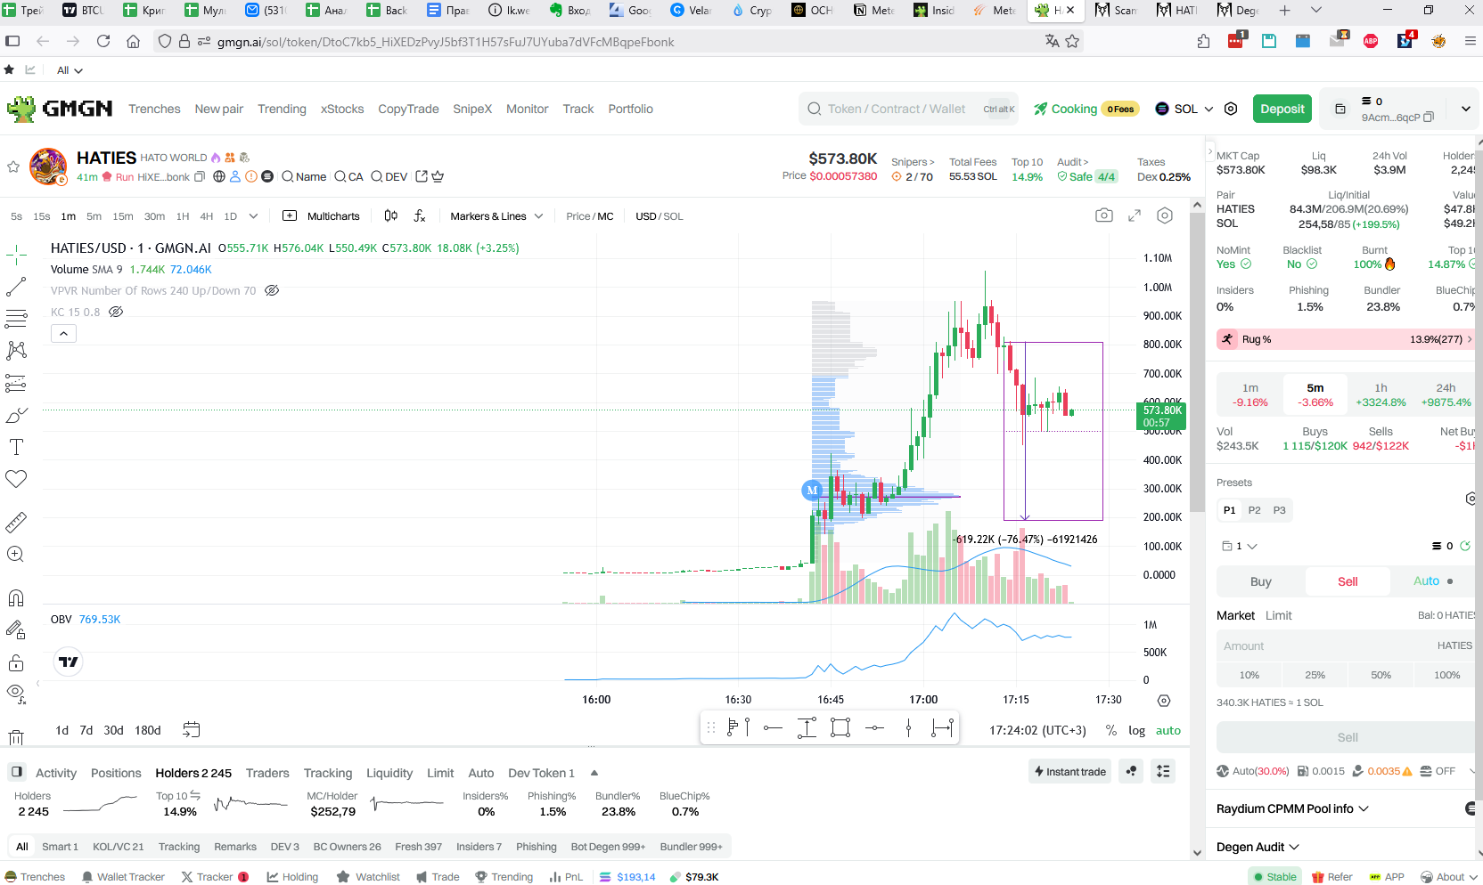Open chart settings hexagon icon
Viewport: 1483px width, 885px height.
(1165, 215)
